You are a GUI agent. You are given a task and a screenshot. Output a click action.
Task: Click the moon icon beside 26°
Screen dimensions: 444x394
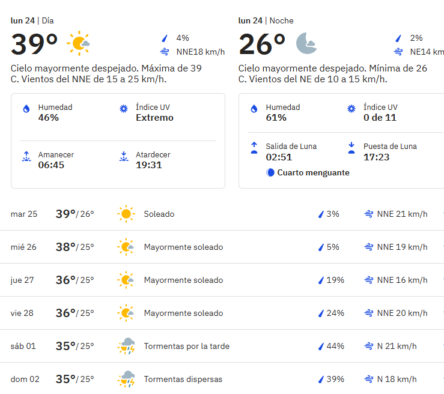tap(306, 43)
